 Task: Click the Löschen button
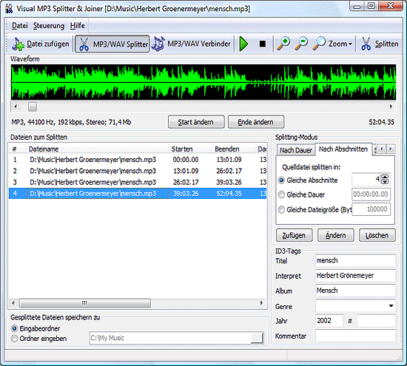(377, 235)
